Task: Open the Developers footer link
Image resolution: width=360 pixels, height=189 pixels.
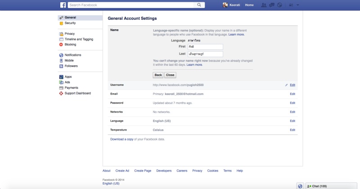Action: click(164, 171)
